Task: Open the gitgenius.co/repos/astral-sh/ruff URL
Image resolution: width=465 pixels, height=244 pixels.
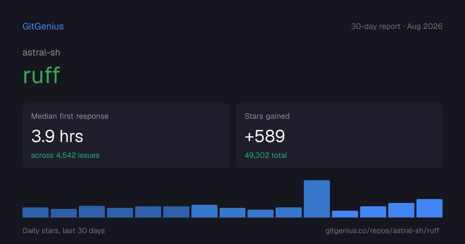Action: tap(382, 231)
